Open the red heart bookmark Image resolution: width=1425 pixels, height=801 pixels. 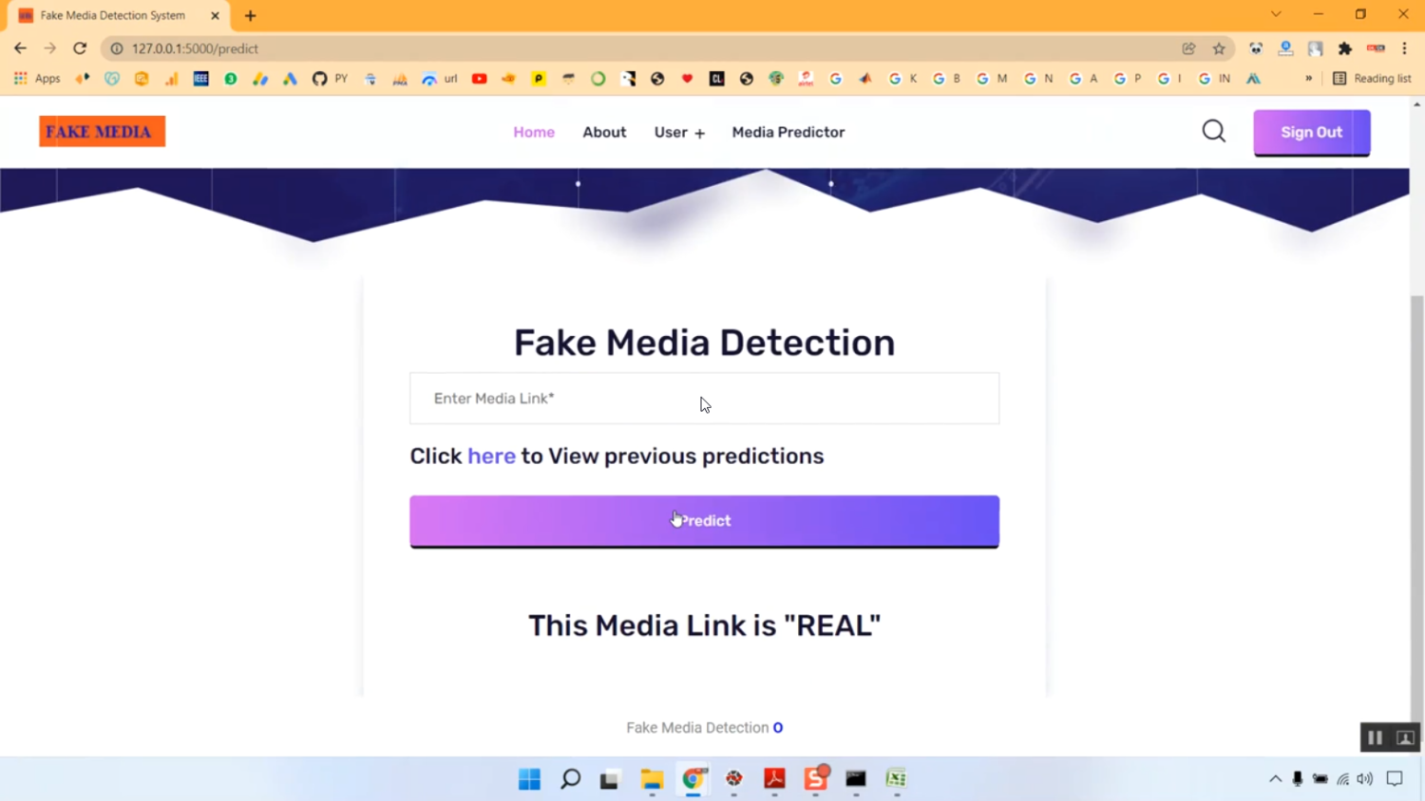tap(687, 79)
